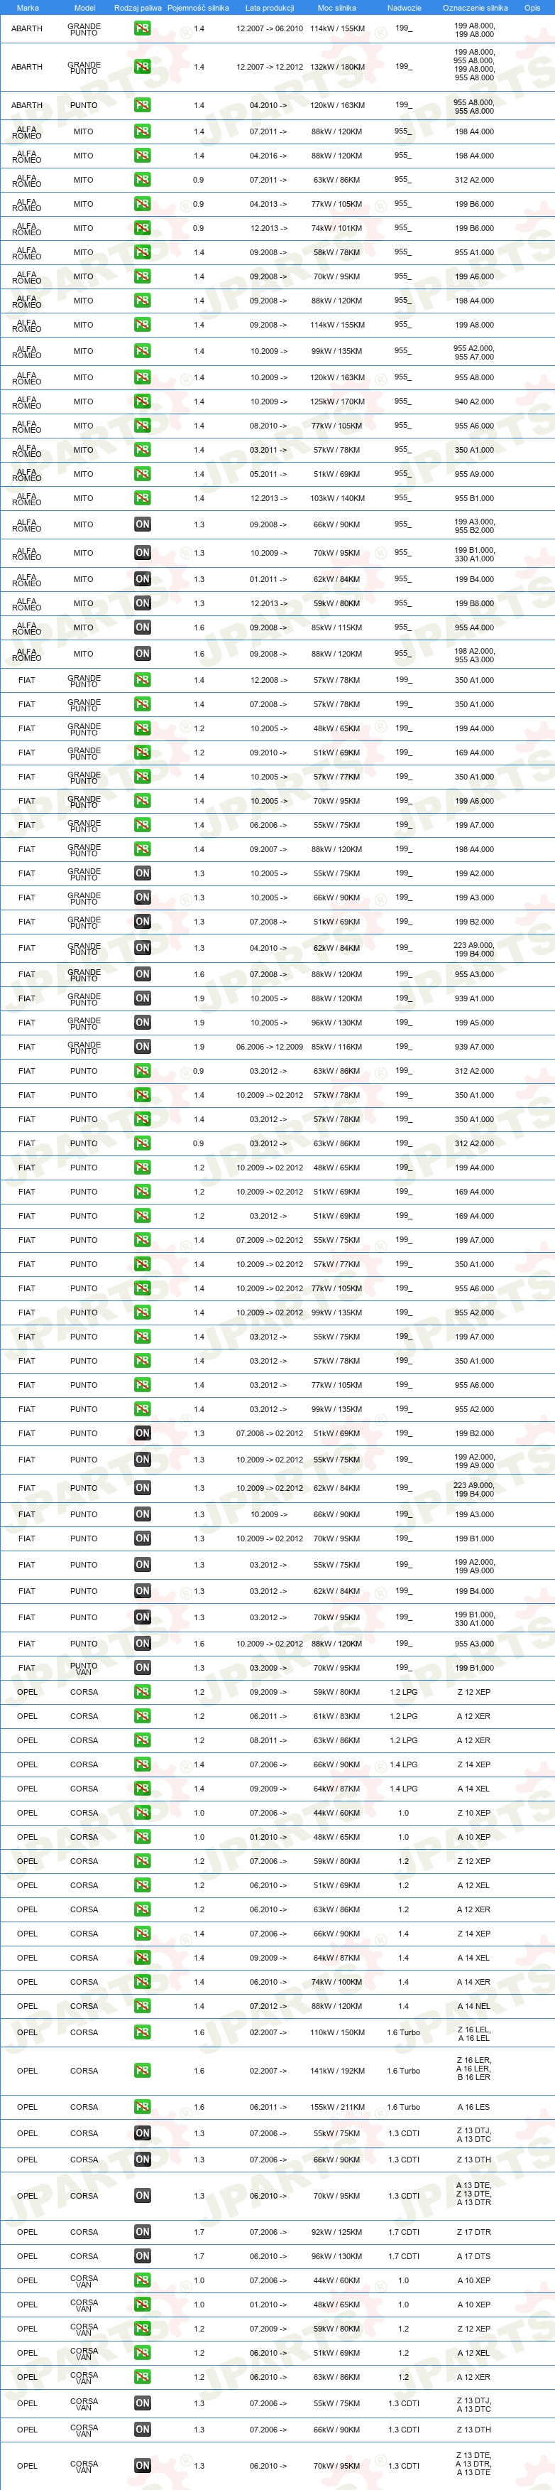Click petrol icon for Mito 51kW/69KM
The height and width of the screenshot is (2490, 555).
tap(142, 474)
